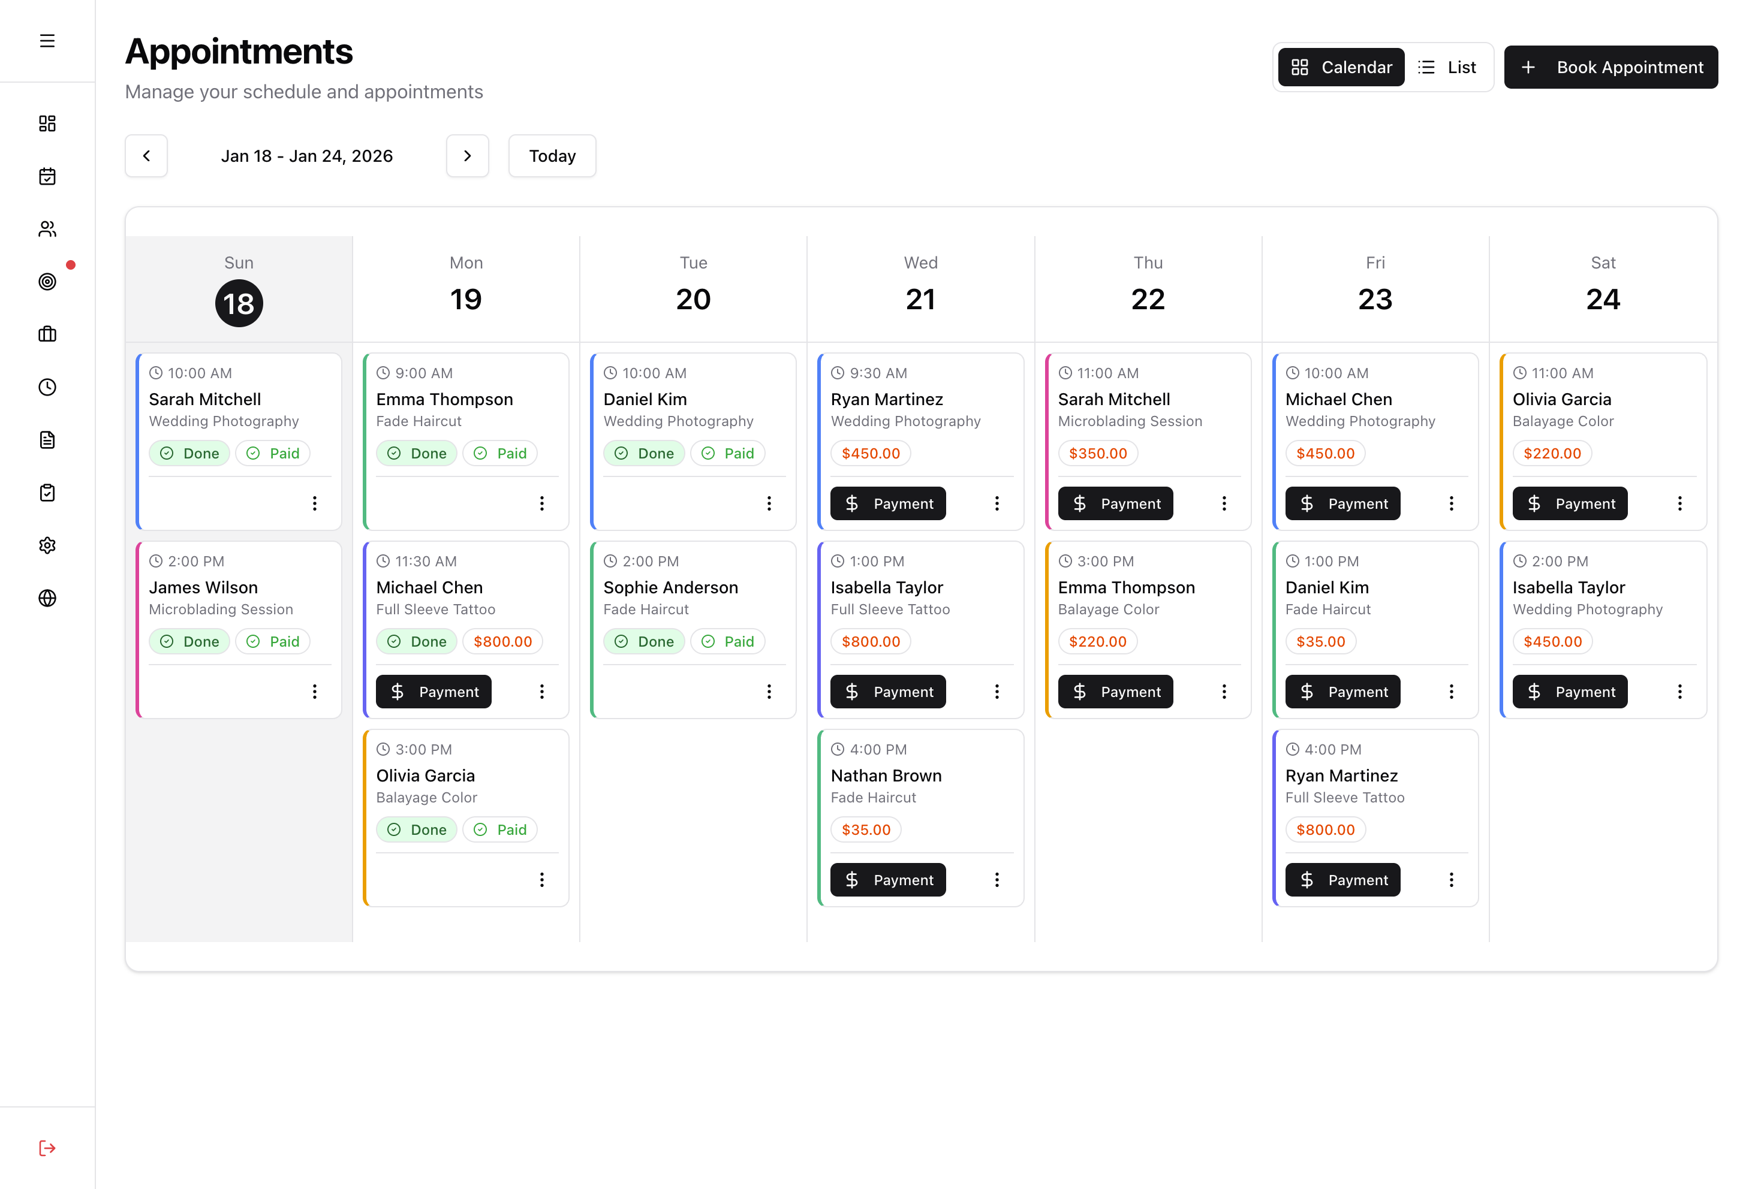Screen dimensions: 1746x1189
Task: Open the dashboard from the sidebar
Action: pos(47,123)
